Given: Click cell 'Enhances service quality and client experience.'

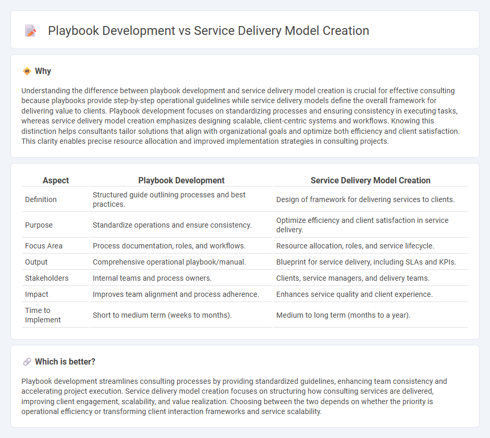Looking at the screenshot, I should (370, 294).
